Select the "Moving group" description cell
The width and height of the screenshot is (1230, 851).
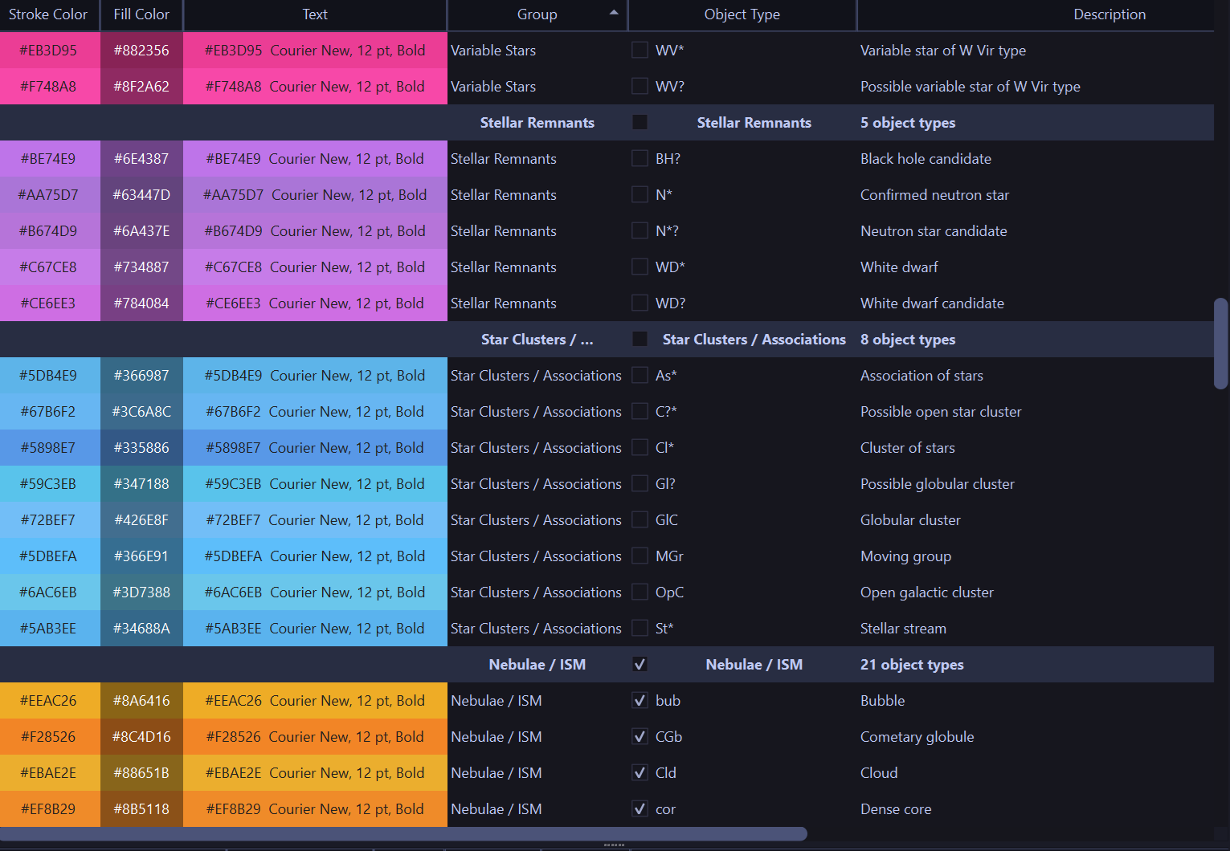905,556
